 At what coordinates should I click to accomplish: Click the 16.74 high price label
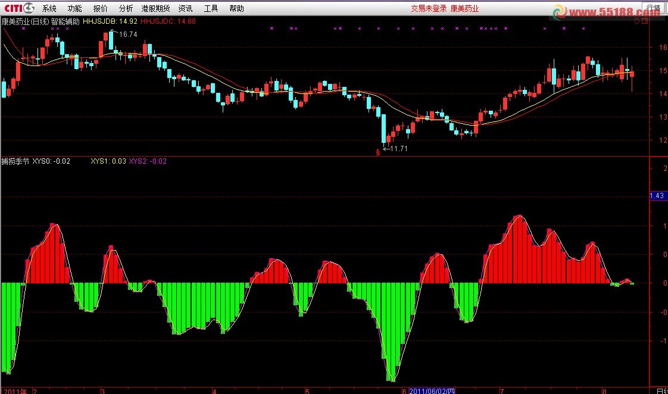click(127, 35)
